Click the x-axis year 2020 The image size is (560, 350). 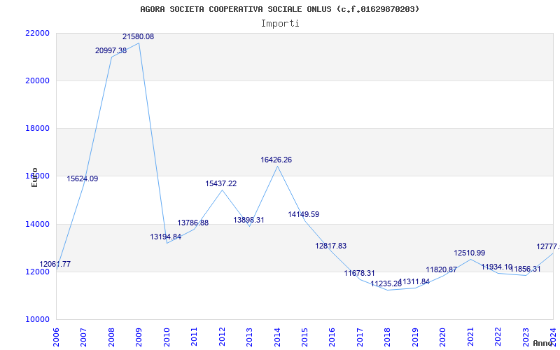click(x=443, y=337)
